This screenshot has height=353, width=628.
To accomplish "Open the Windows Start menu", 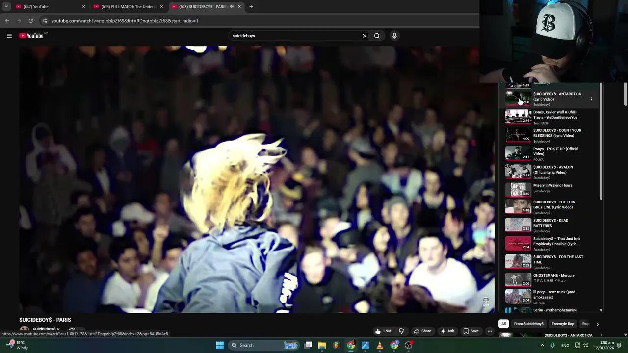I will [220, 345].
